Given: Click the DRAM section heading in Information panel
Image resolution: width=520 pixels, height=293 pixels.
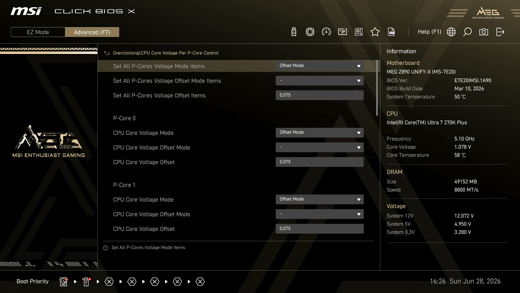Looking at the screenshot, I should coord(394,172).
